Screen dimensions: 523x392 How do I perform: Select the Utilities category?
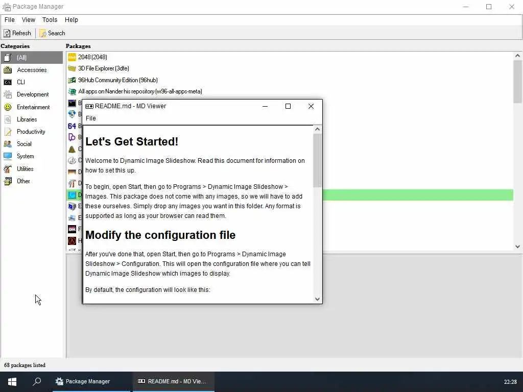point(32,168)
